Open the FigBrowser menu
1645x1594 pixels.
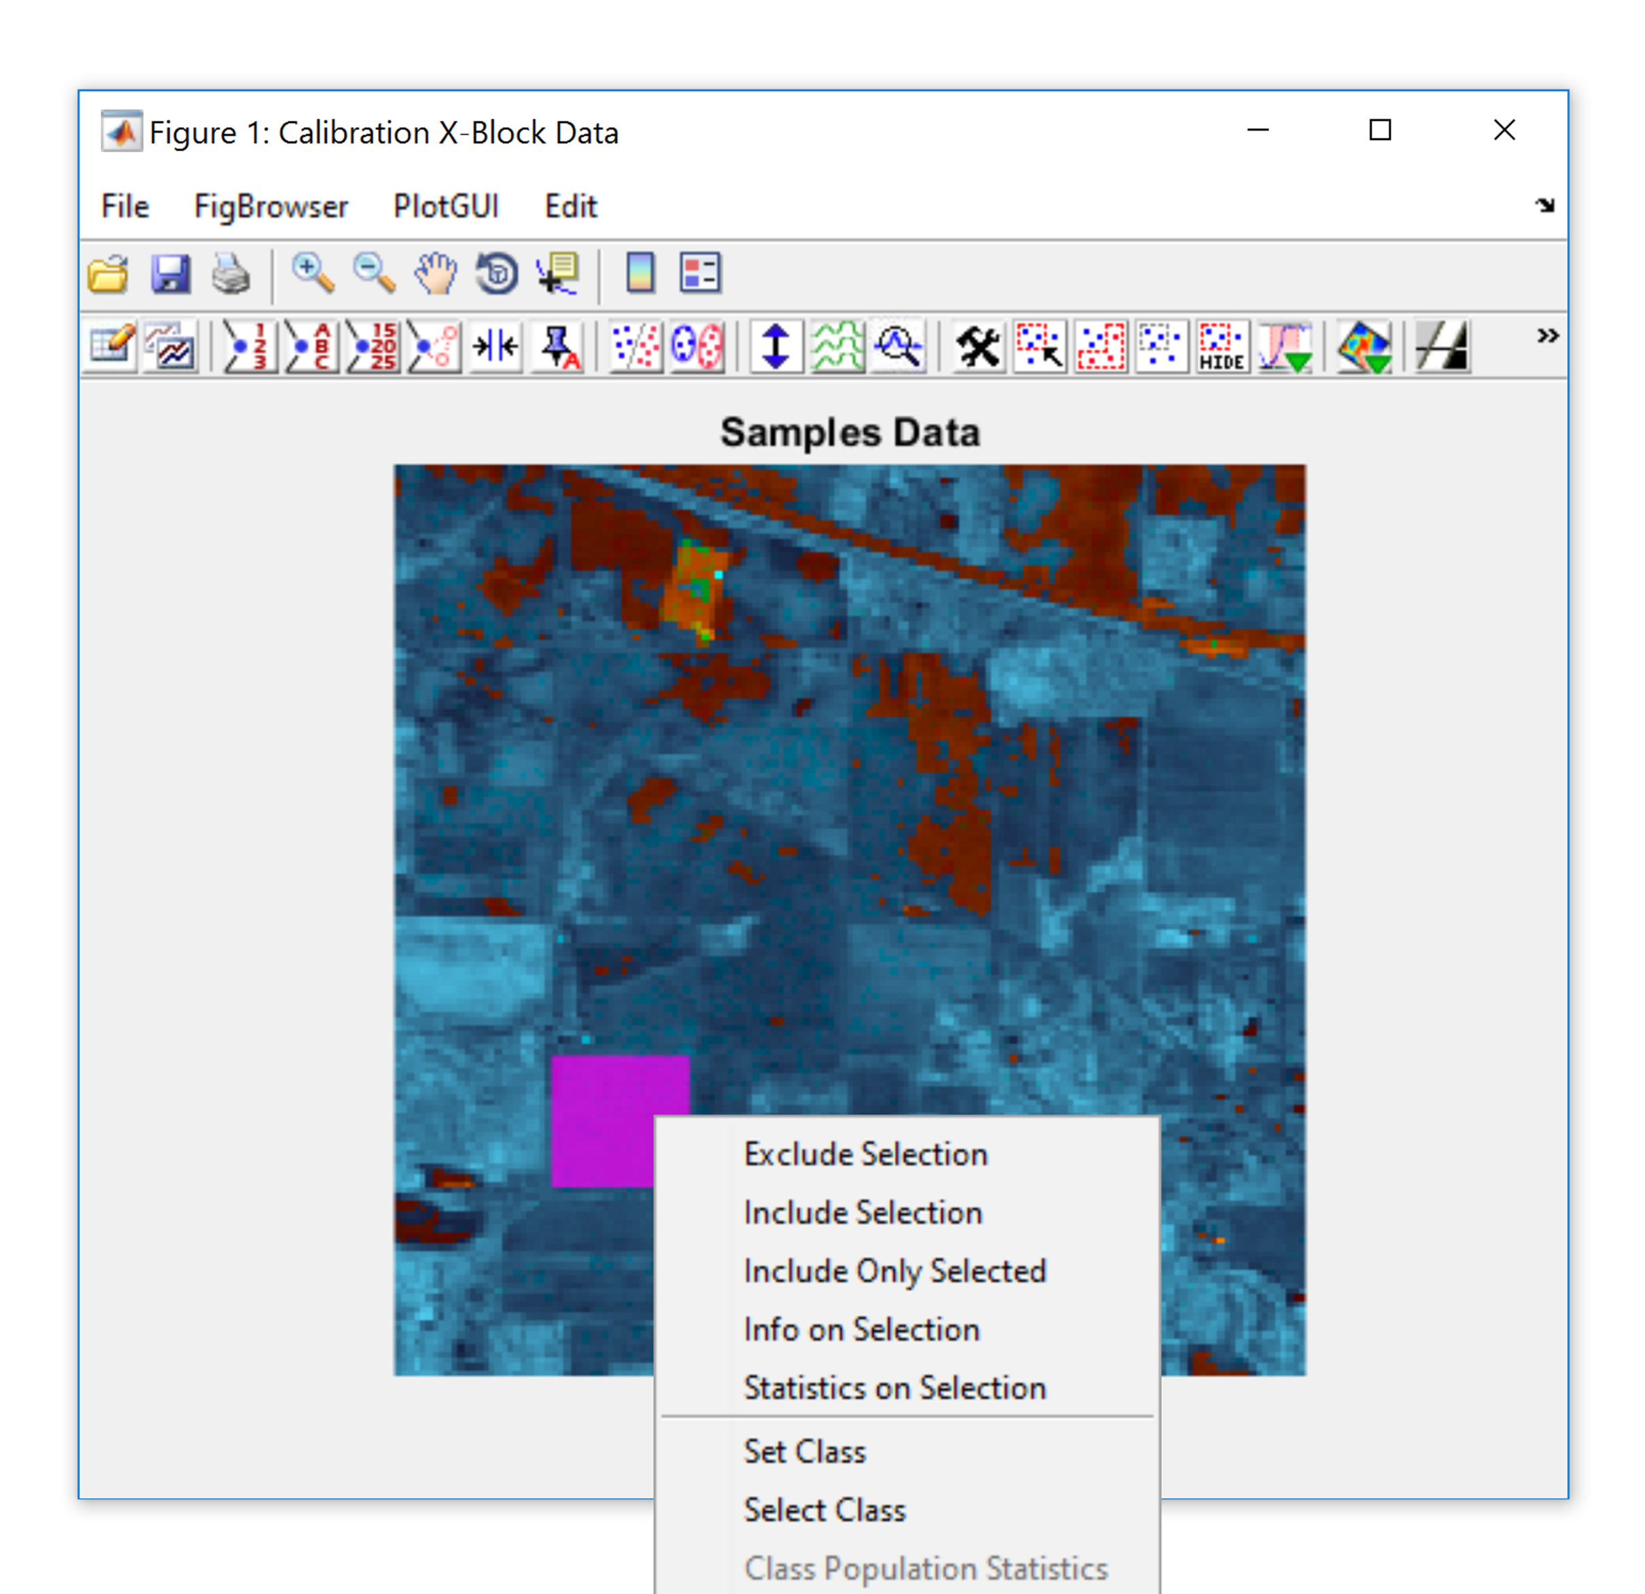(271, 207)
